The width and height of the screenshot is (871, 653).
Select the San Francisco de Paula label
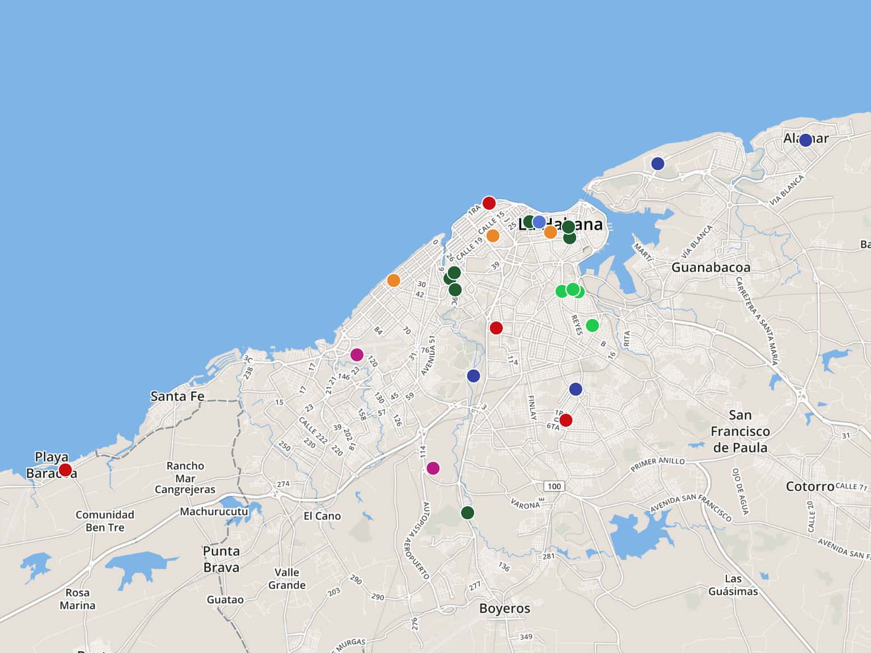(x=740, y=431)
